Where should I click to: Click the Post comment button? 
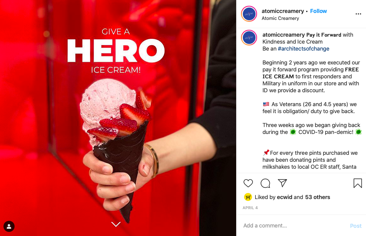(356, 226)
